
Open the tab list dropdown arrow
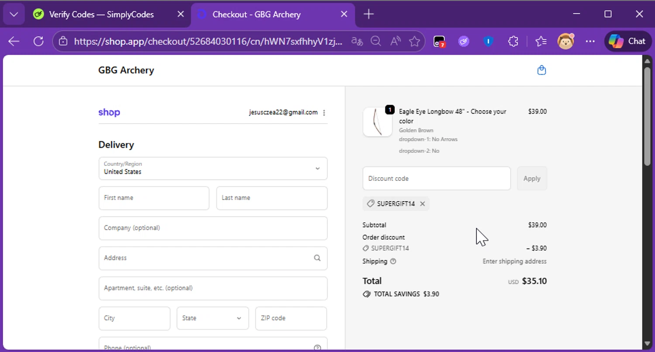[x=14, y=14]
